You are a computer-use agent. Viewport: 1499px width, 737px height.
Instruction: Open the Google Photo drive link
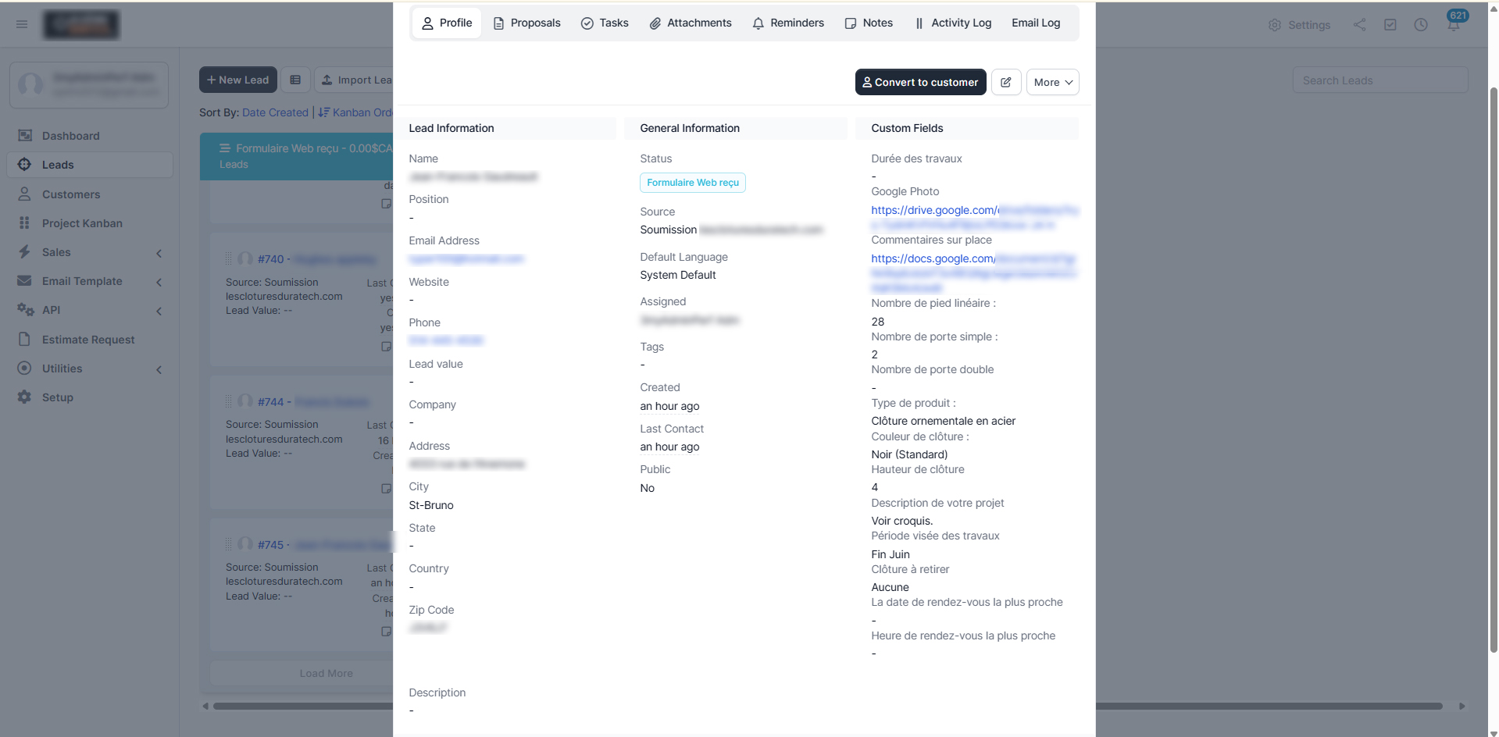974,217
